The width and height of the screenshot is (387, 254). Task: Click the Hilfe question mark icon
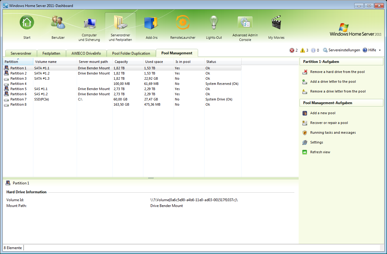tap(365, 50)
